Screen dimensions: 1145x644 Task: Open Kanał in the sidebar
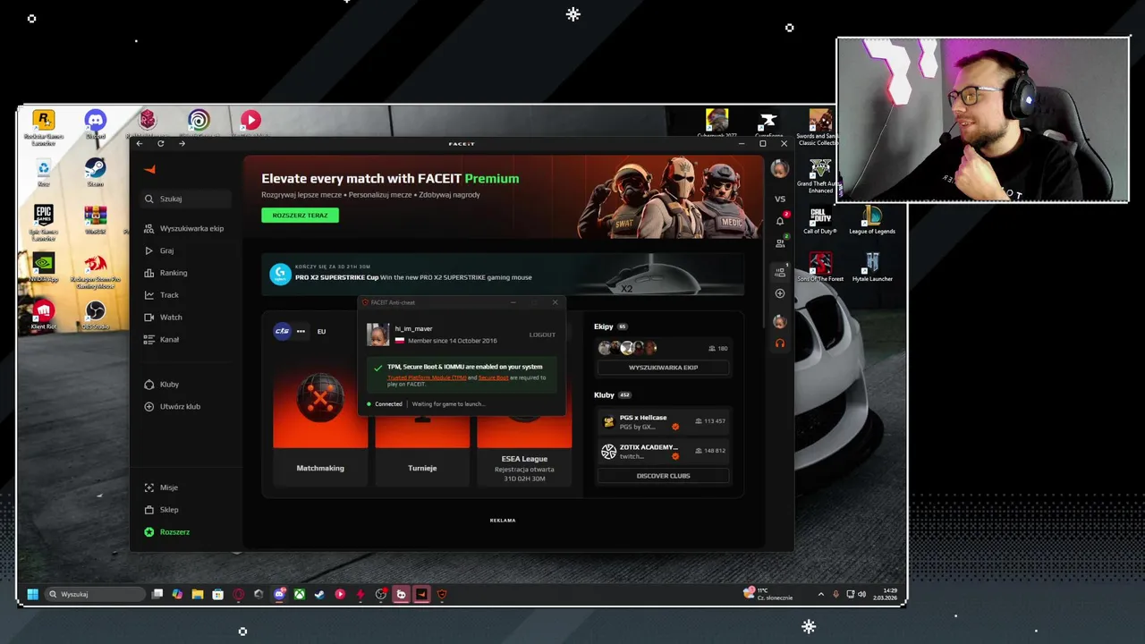[186, 339]
